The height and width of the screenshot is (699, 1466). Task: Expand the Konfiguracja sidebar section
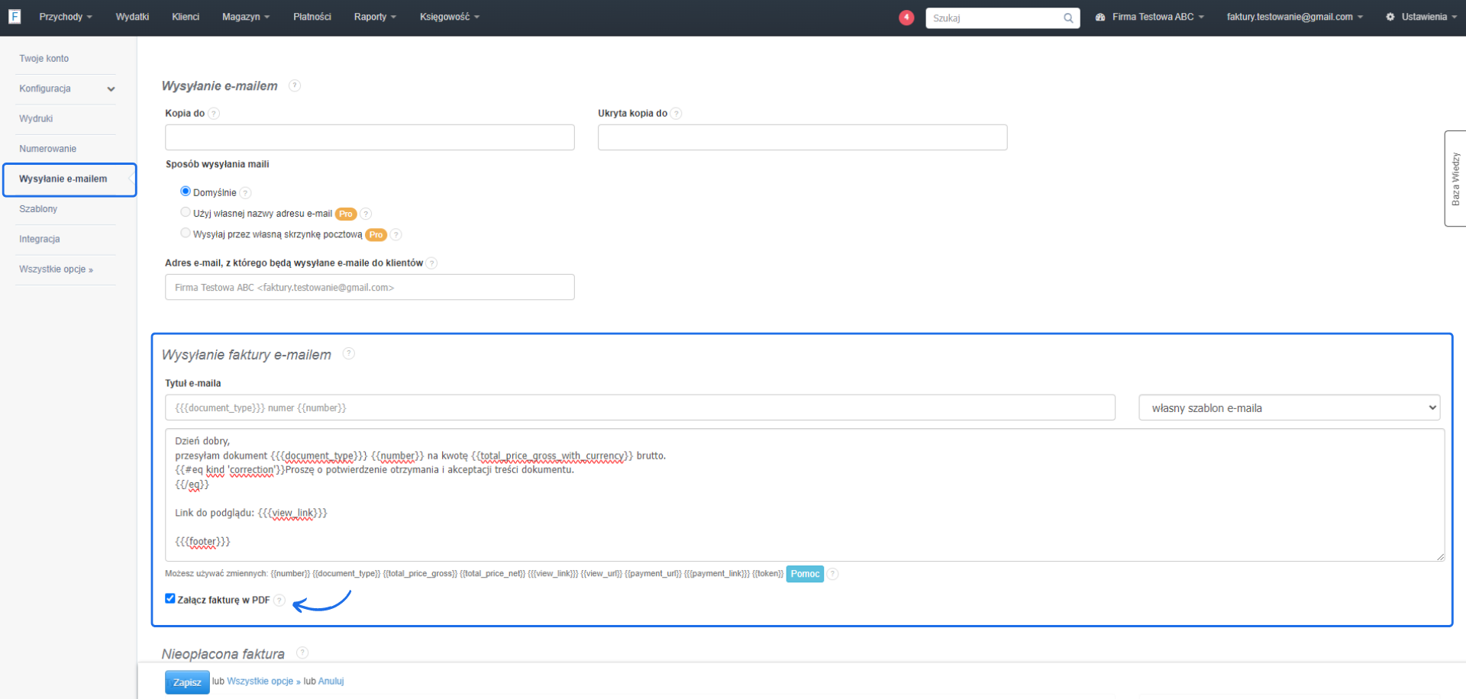point(66,89)
